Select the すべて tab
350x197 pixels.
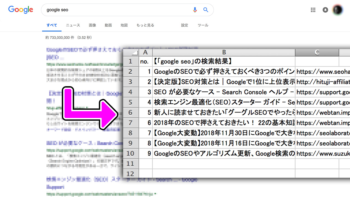click(52, 25)
